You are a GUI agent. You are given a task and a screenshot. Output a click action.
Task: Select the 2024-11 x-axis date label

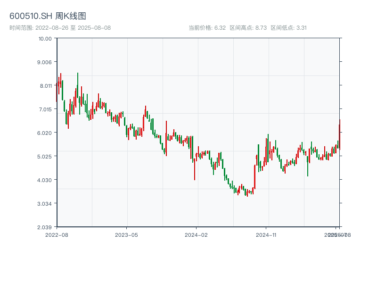tap(267, 234)
